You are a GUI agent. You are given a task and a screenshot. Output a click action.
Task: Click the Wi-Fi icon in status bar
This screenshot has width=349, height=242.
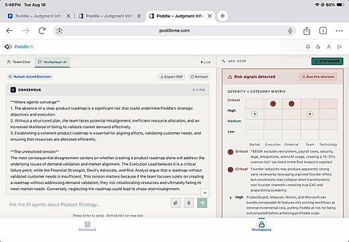(317, 5)
